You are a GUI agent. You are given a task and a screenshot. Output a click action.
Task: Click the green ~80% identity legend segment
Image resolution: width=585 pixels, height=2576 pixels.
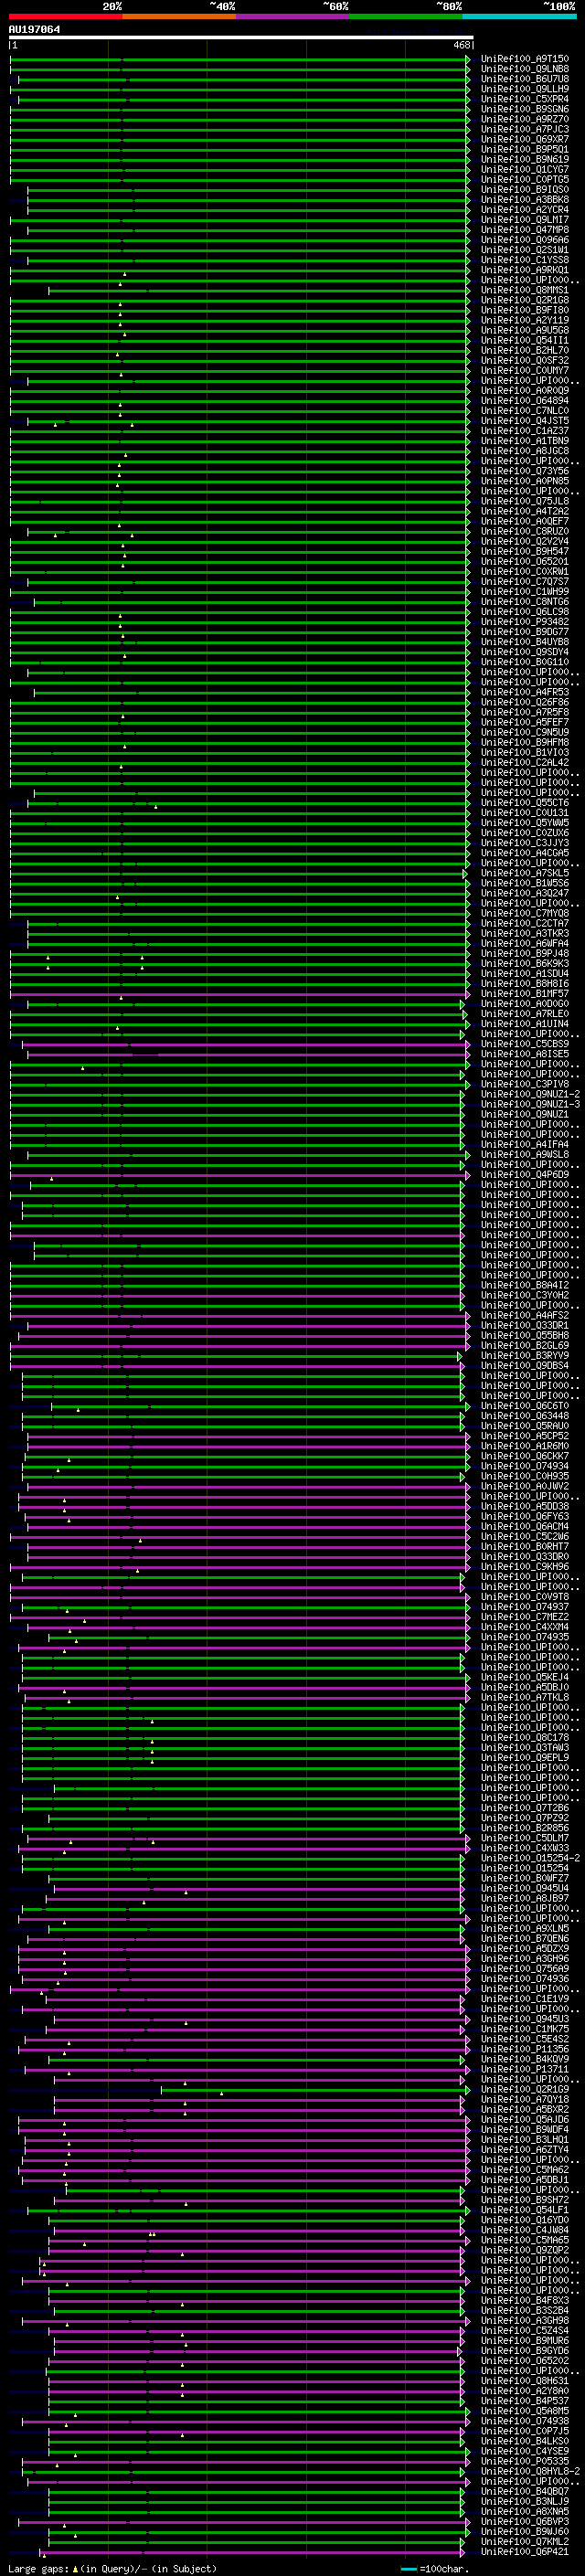[x=406, y=16]
